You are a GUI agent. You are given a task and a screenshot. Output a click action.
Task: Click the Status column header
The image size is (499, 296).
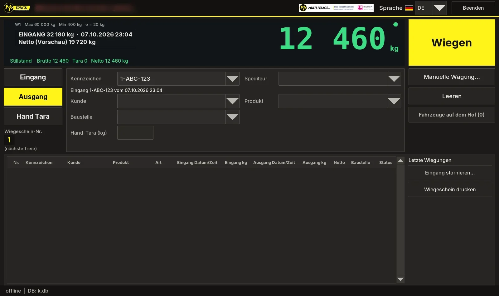click(386, 163)
